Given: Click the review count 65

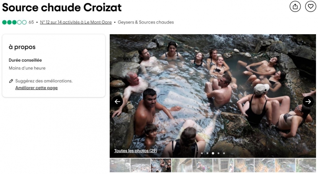Looking at the screenshot, I should tap(31, 22).
